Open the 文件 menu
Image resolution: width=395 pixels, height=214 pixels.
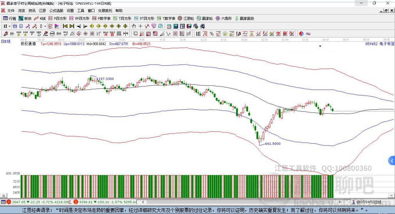point(11,10)
